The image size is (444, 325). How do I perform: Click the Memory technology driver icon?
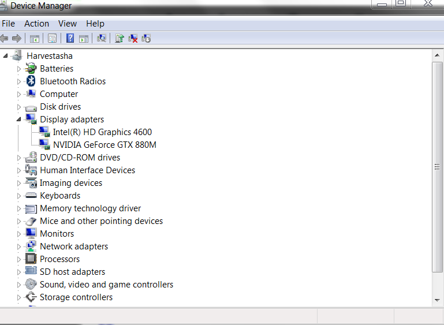(31, 209)
